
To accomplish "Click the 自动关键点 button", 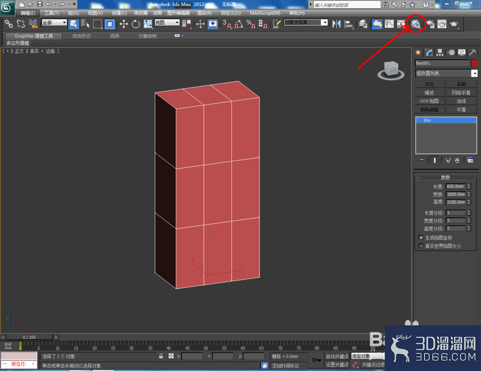I will (337, 356).
